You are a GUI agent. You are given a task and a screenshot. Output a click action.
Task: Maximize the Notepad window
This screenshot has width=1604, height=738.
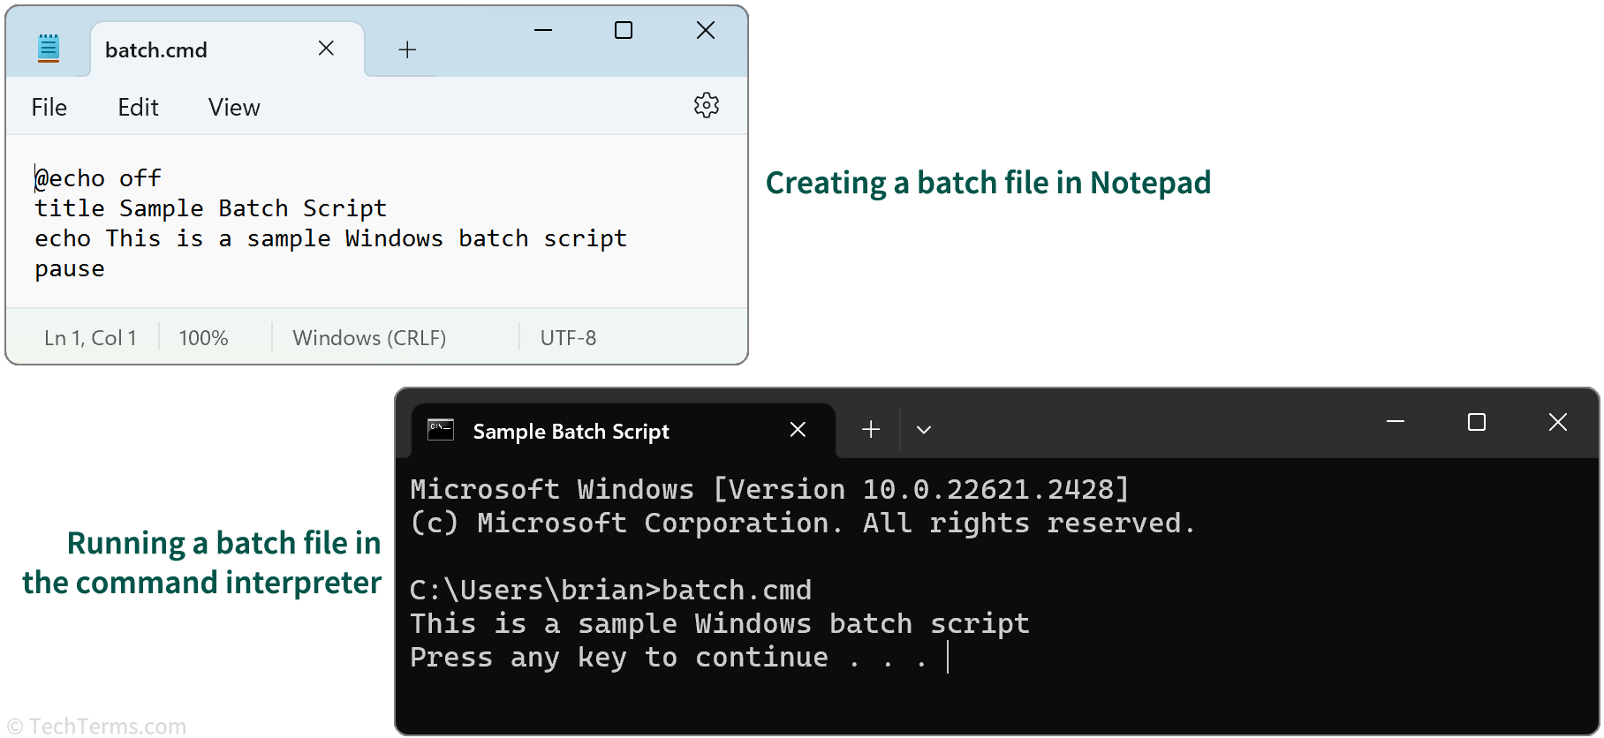pyautogui.click(x=624, y=30)
